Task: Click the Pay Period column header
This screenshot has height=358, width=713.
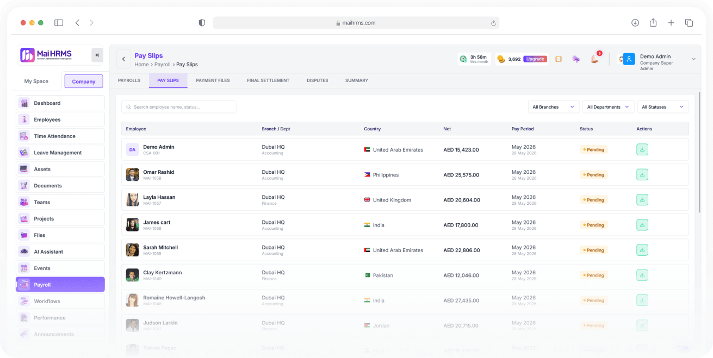Action: pos(523,129)
